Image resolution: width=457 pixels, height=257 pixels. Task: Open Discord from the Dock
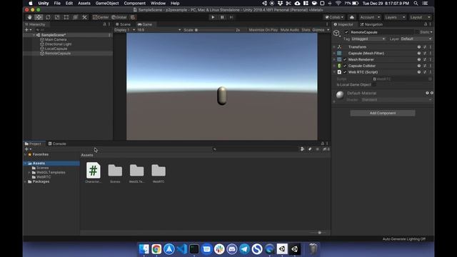coord(231,249)
